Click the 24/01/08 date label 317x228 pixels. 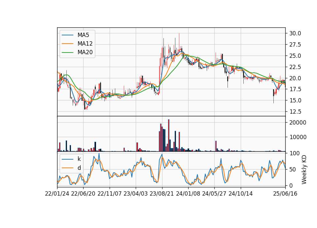click(188, 194)
